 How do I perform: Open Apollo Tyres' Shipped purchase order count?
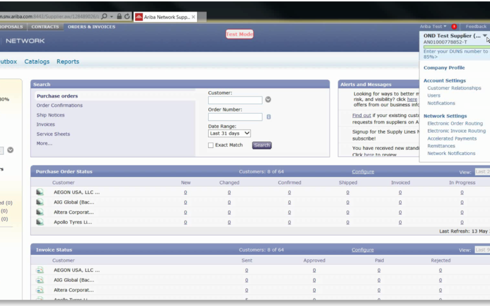348,223
